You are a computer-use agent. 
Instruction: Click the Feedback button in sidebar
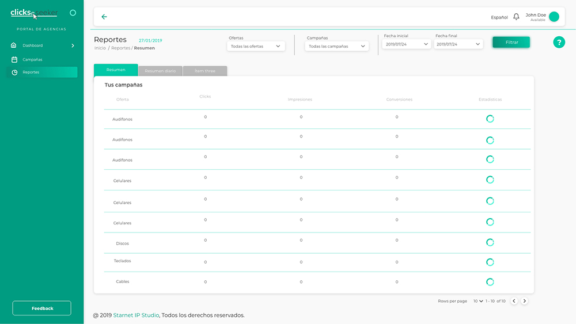point(42,308)
